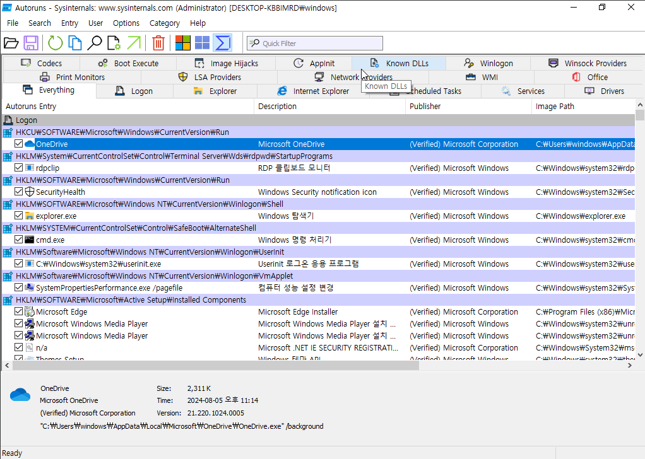Switch to the Print Monitors tab

coord(72,78)
